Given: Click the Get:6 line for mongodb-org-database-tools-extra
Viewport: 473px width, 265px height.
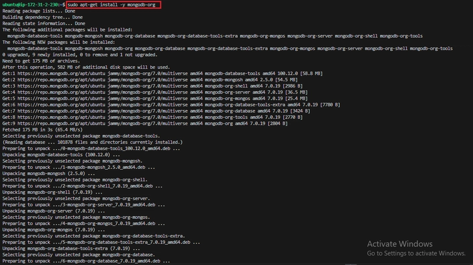Looking at the screenshot, I should point(171,105).
